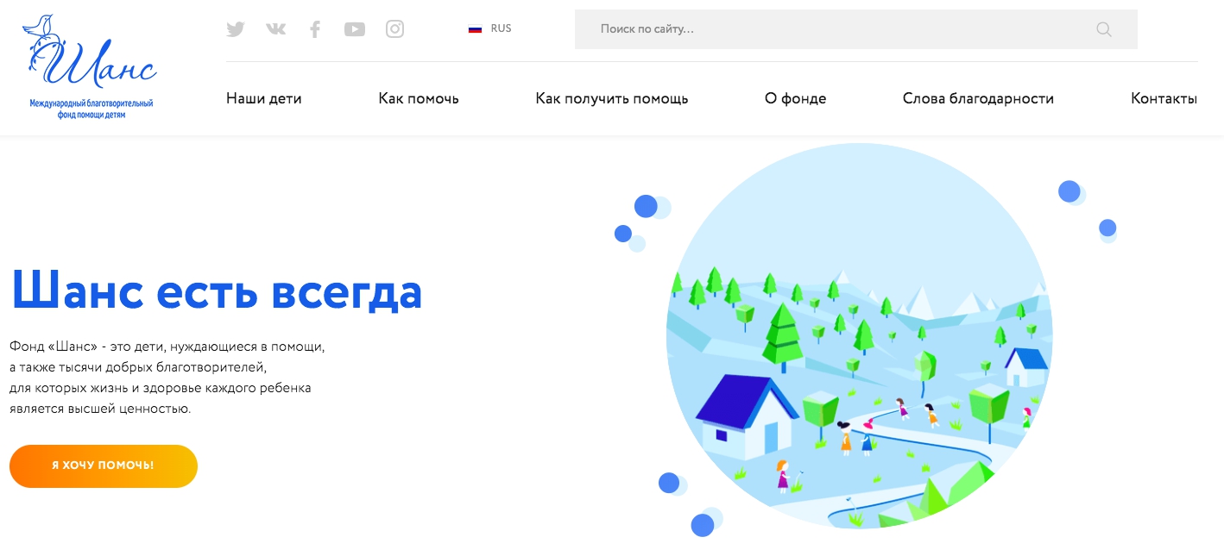Click the round winter village illustration
Image resolution: width=1224 pixels, height=556 pixels.
860,335
